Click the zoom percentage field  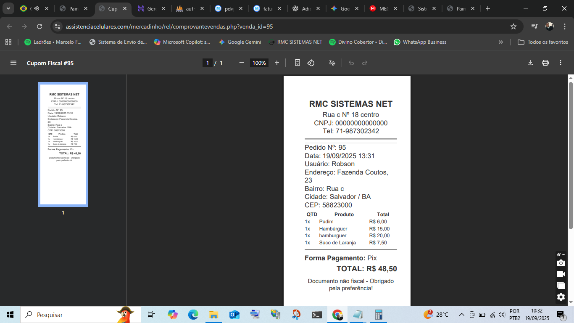259,63
